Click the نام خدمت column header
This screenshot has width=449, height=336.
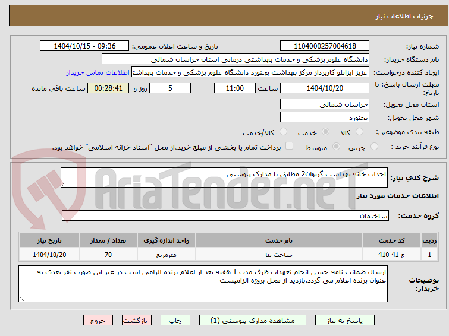pyautogui.click(x=279, y=240)
